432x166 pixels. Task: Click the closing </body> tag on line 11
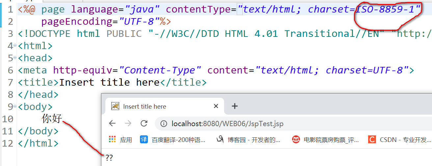[38, 131]
